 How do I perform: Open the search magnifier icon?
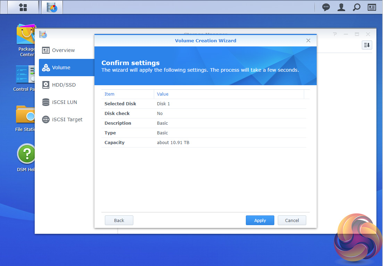[x=356, y=7]
